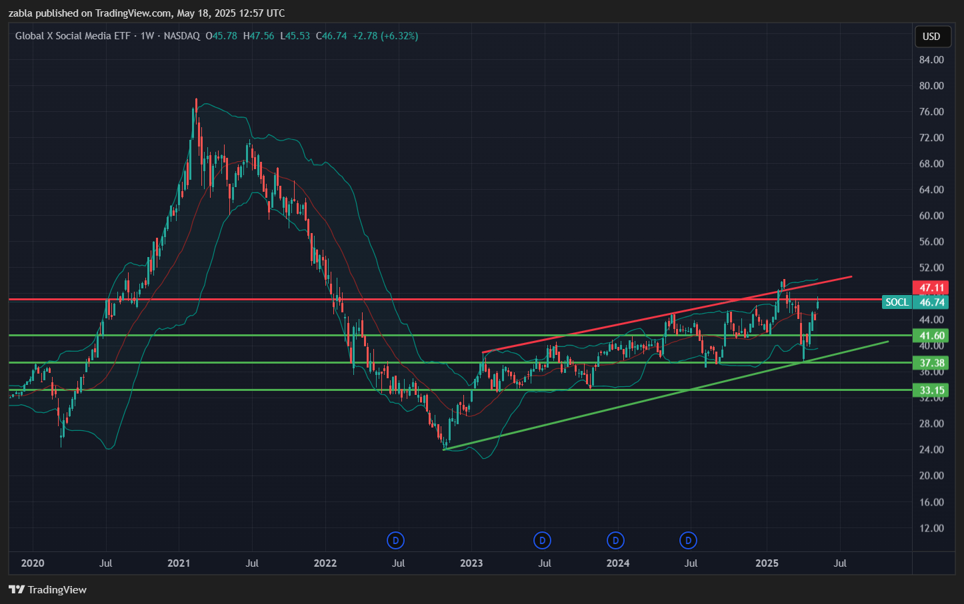Open the USD currency selector
This screenshot has width=964, height=604.
click(x=931, y=36)
